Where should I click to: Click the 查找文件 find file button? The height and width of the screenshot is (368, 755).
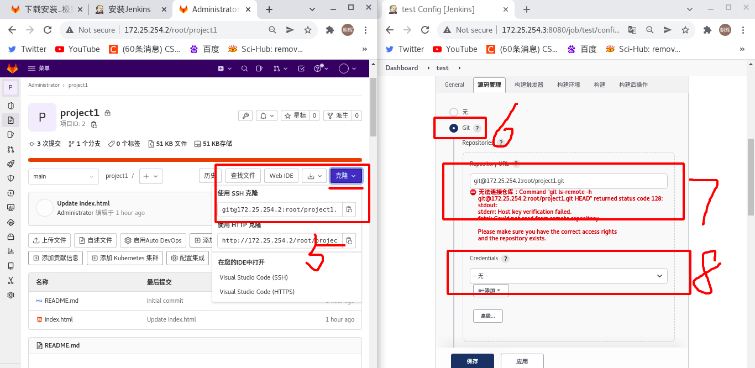[243, 176]
